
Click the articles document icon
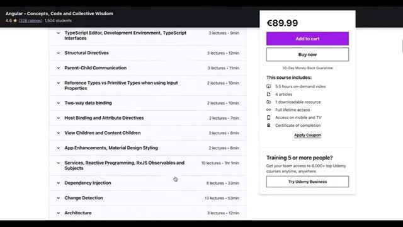coord(269,94)
